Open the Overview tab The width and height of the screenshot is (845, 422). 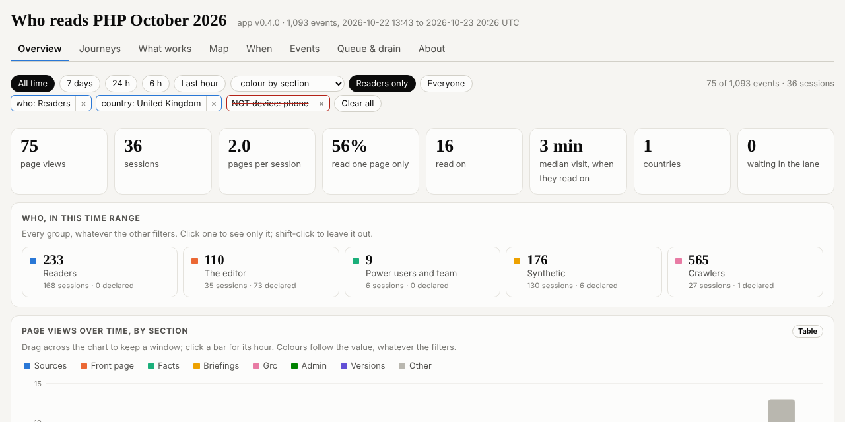pyautogui.click(x=40, y=49)
